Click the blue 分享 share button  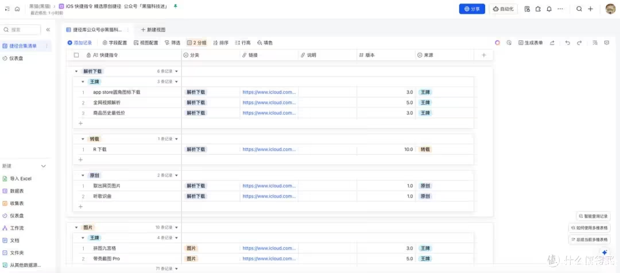(472, 9)
